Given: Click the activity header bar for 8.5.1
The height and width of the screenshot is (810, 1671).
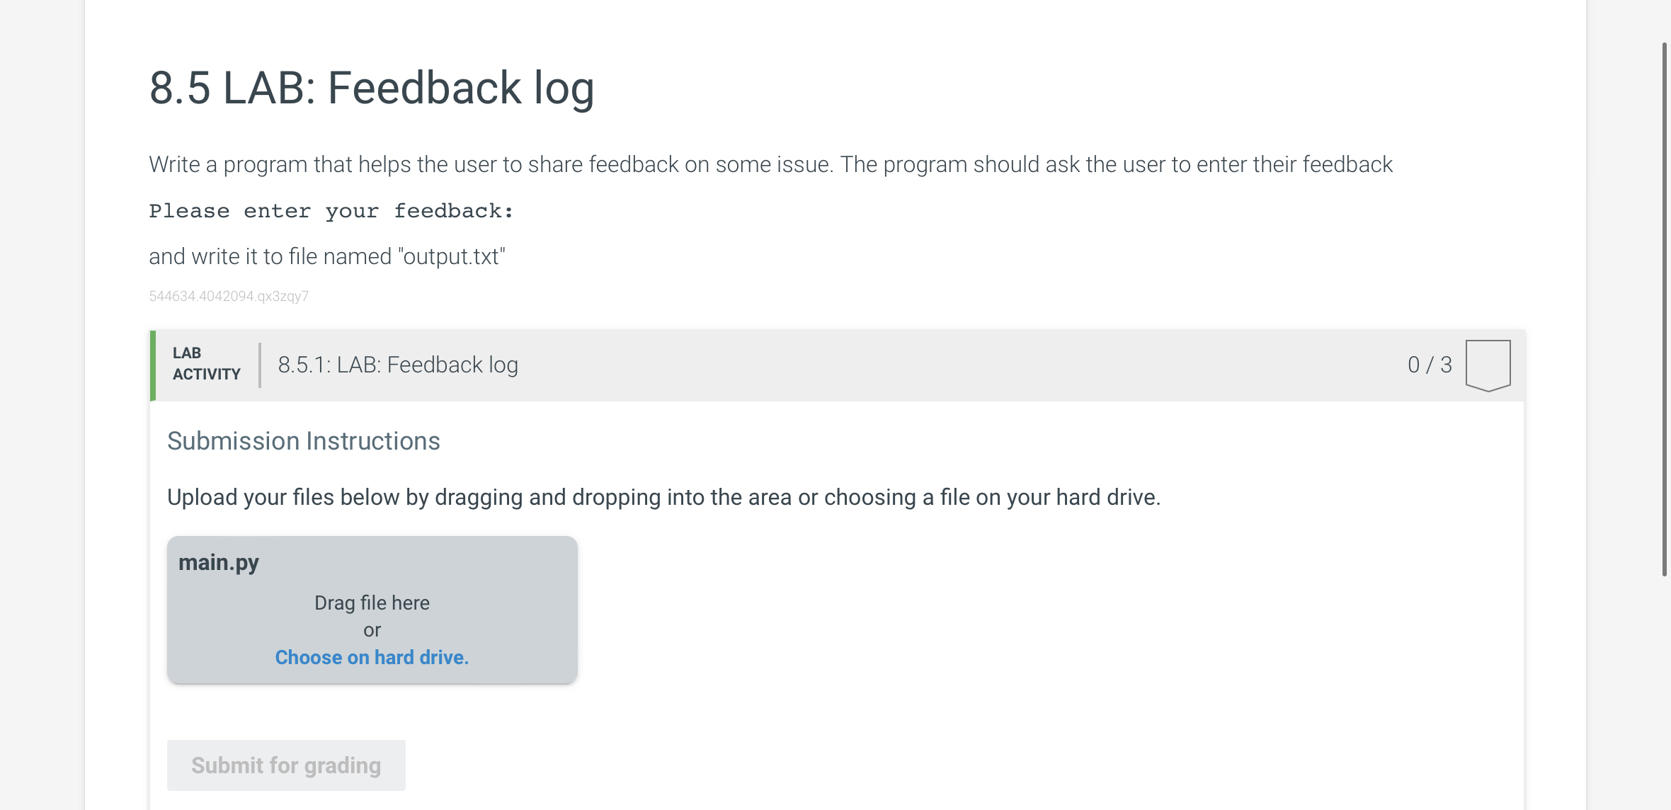Looking at the screenshot, I should 779,364.
